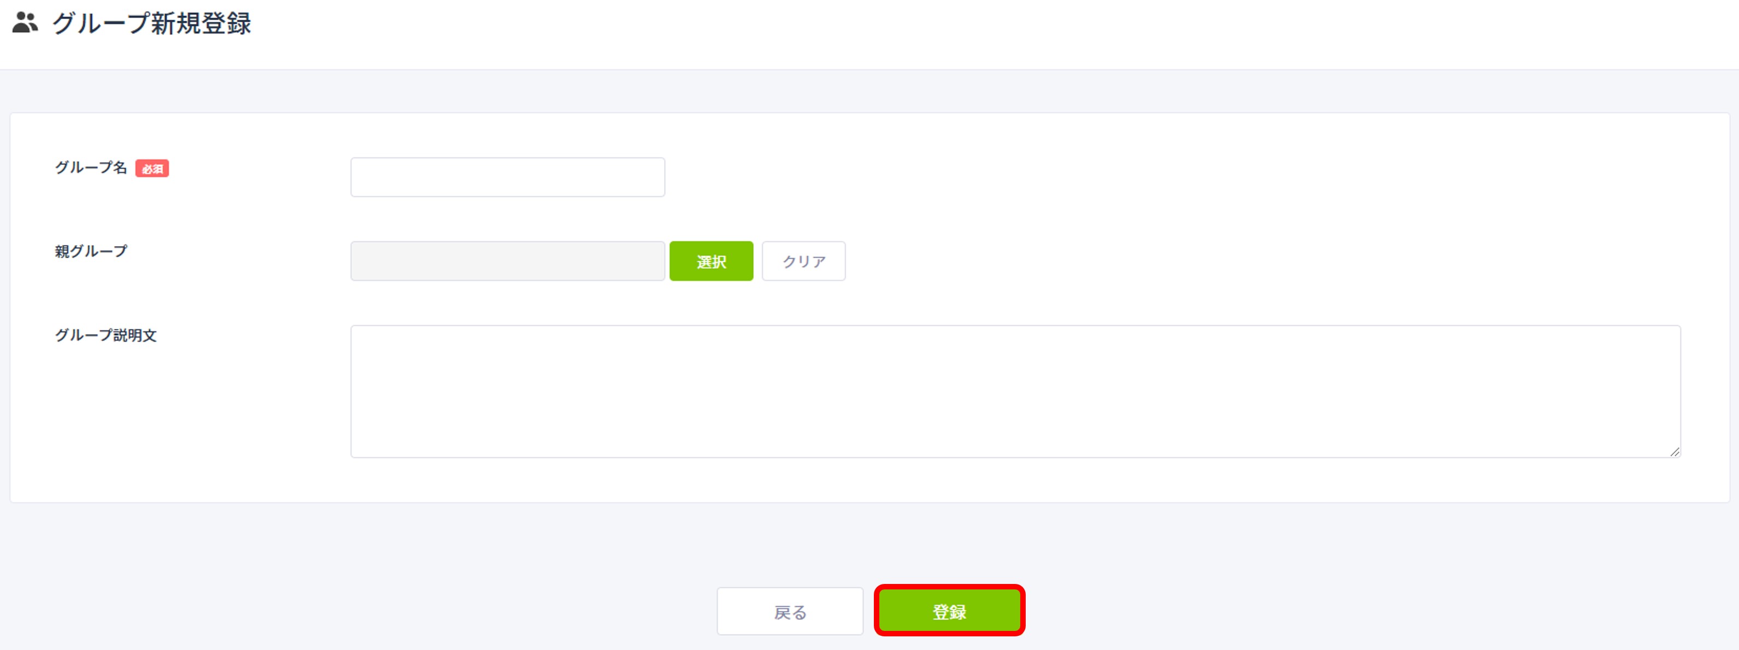The height and width of the screenshot is (650, 1739).
Task: Go back using the 戻る button
Action: pos(790,611)
